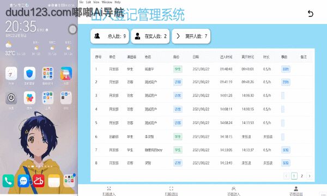Go to the next page arrow in pagination

click(x=310, y=176)
